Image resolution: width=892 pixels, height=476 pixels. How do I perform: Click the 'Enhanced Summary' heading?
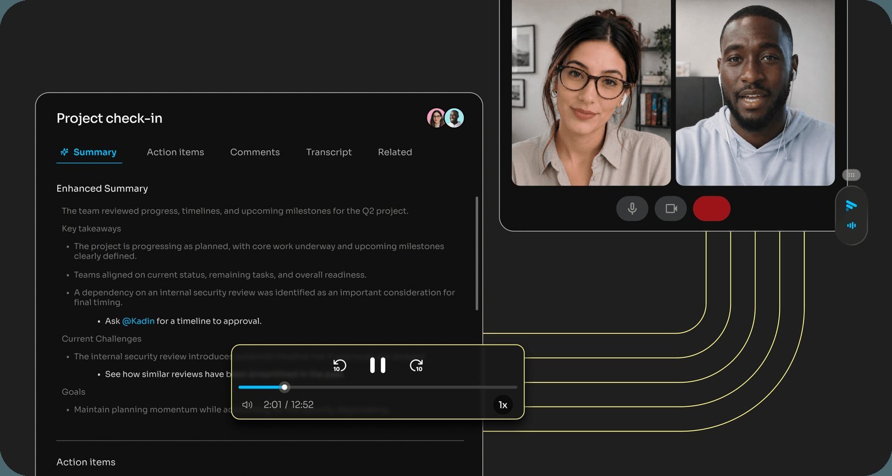click(x=102, y=188)
